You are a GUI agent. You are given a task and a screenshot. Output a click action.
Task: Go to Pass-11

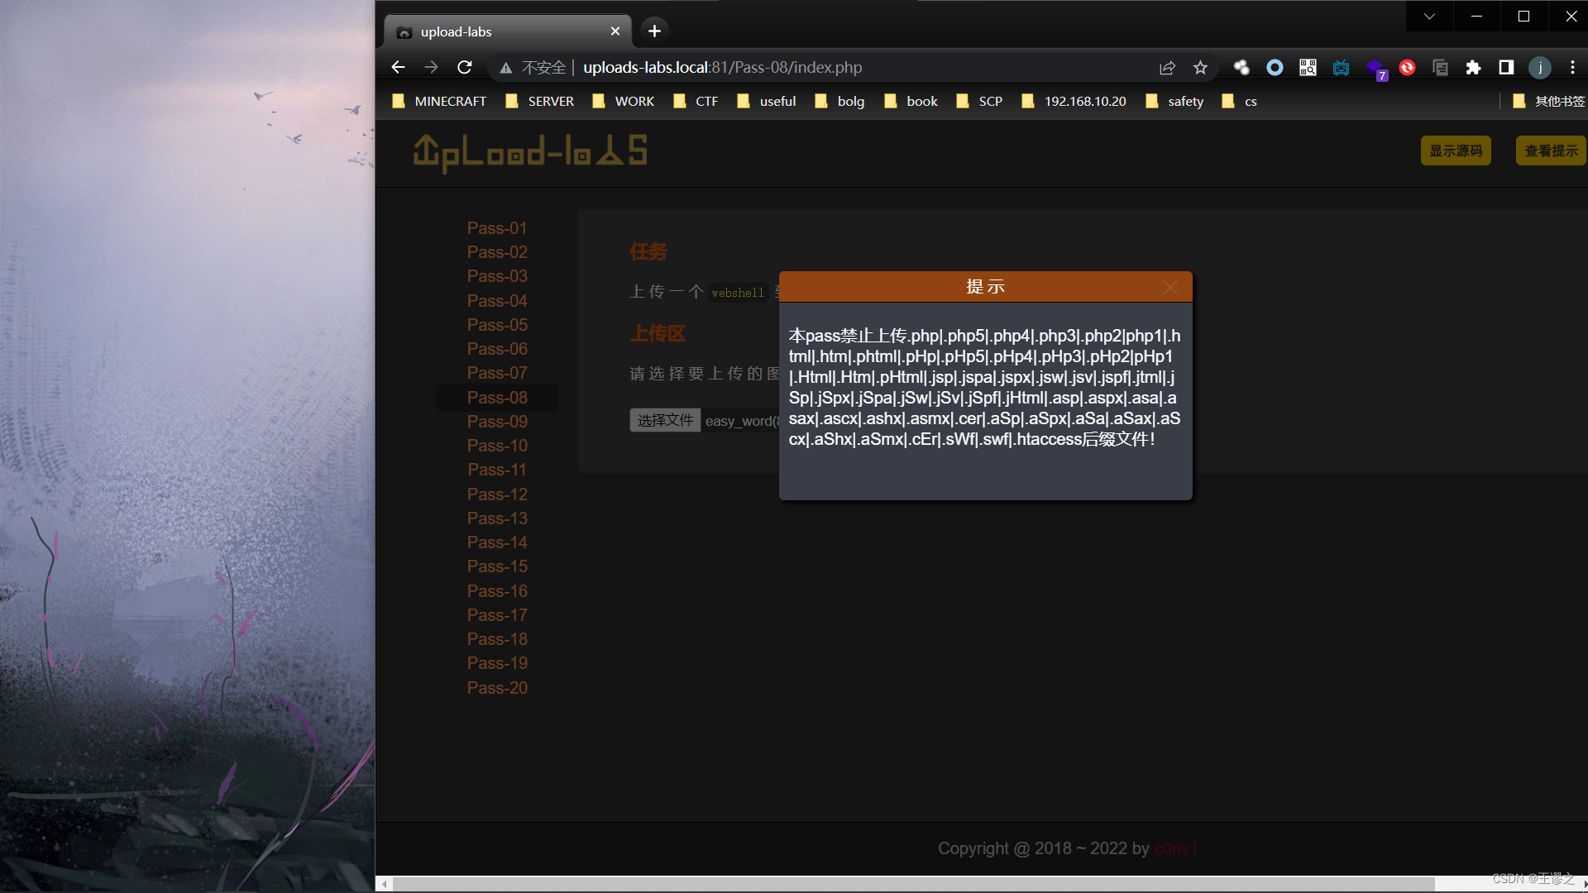click(x=497, y=470)
